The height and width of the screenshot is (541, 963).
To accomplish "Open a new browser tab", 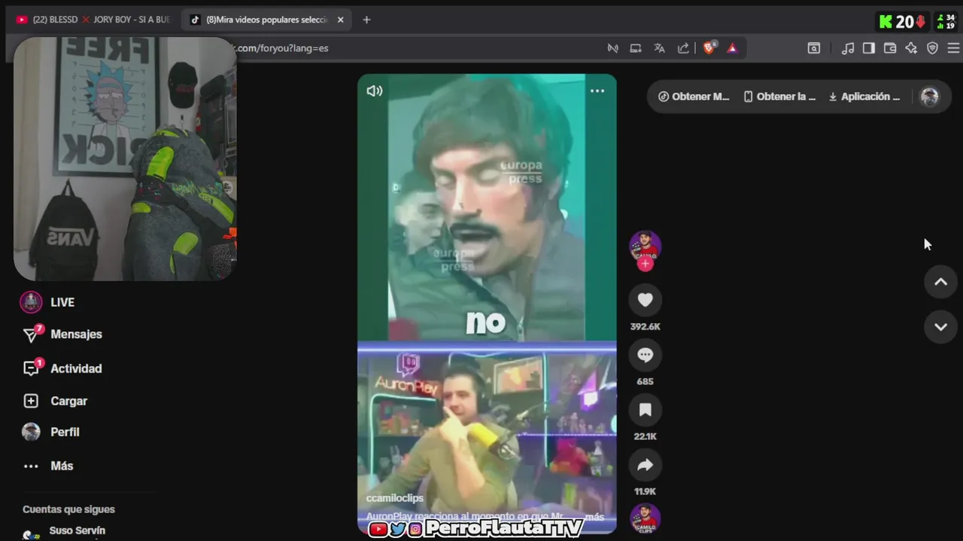I will tap(366, 20).
